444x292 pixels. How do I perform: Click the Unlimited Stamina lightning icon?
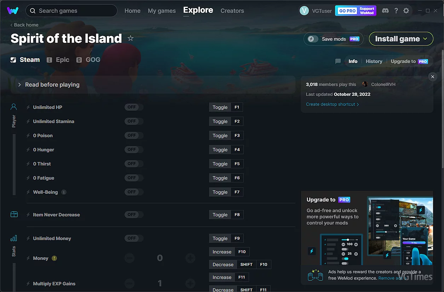pyautogui.click(x=28, y=121)
